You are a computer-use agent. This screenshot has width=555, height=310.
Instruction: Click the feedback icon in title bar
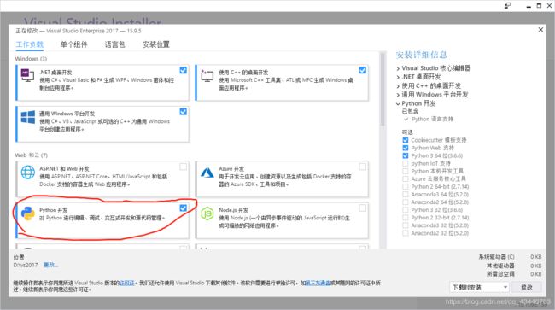coord(507,5)
